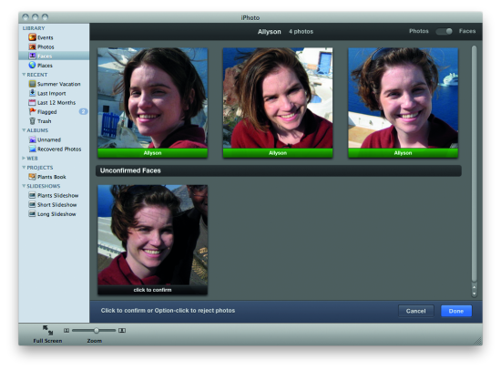Confirm the unconfirmed face thumbnail
The image size is (501, 371).
coord(152,239)
